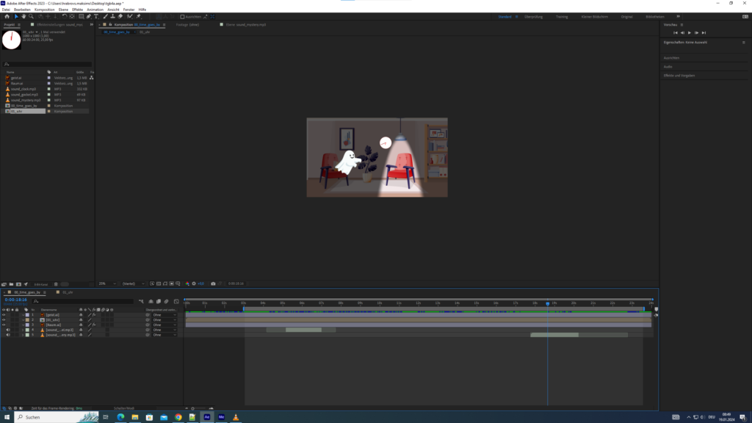
Task: Open the parent dropdown for layer 1
Action: 164,314
